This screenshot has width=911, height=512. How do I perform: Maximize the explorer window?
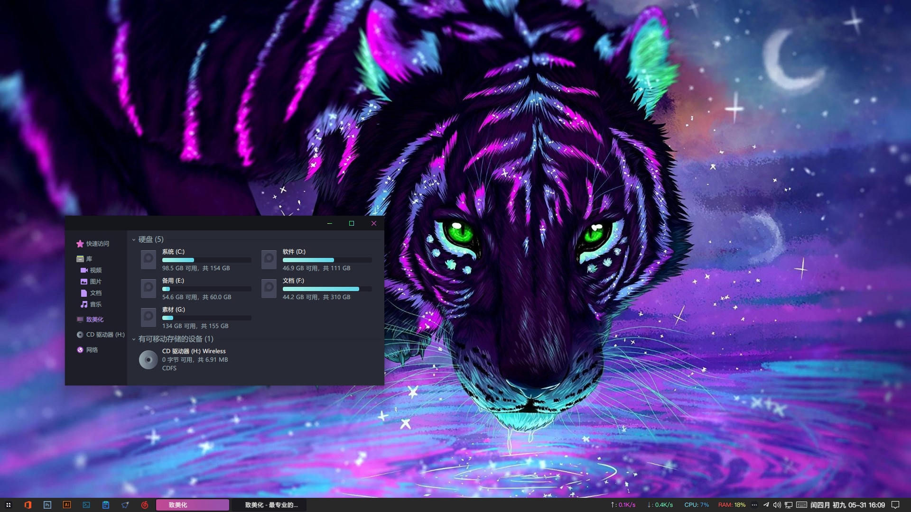(x=352, y=223)
